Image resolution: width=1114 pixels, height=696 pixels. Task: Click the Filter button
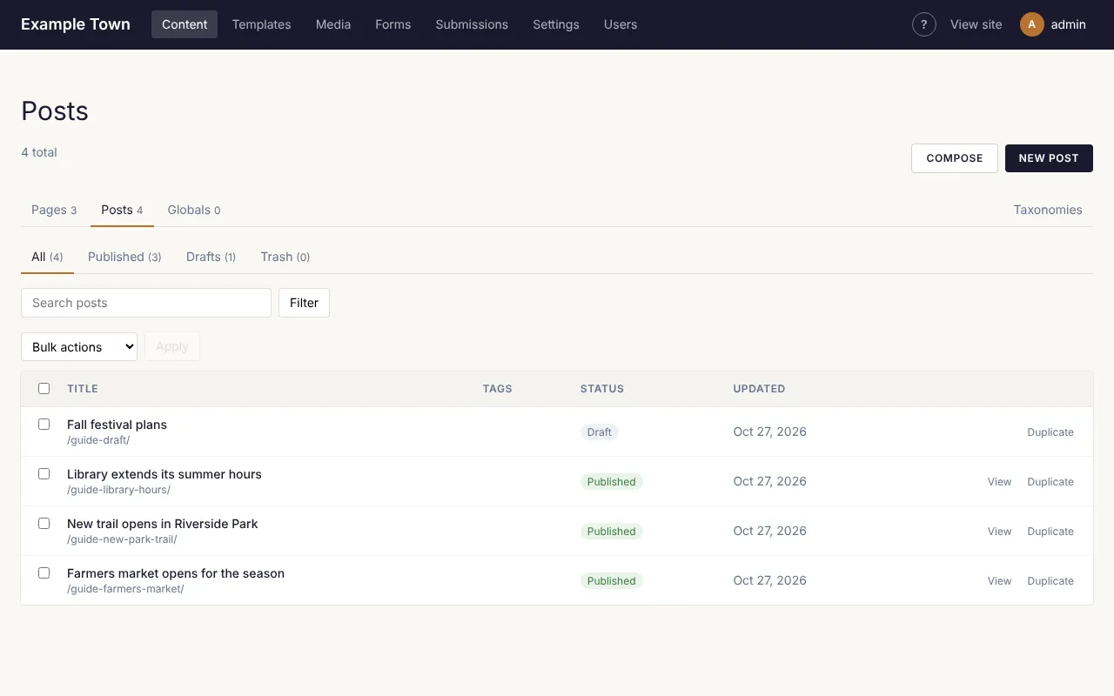(304, 303)
